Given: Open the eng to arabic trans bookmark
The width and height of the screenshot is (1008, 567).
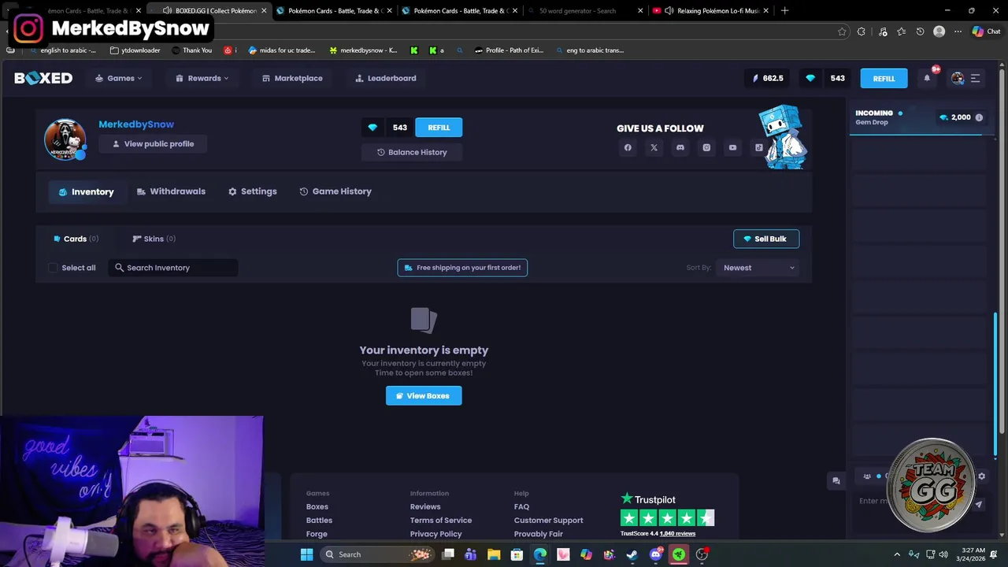Looking at the screenshot, I should [590, 50].
